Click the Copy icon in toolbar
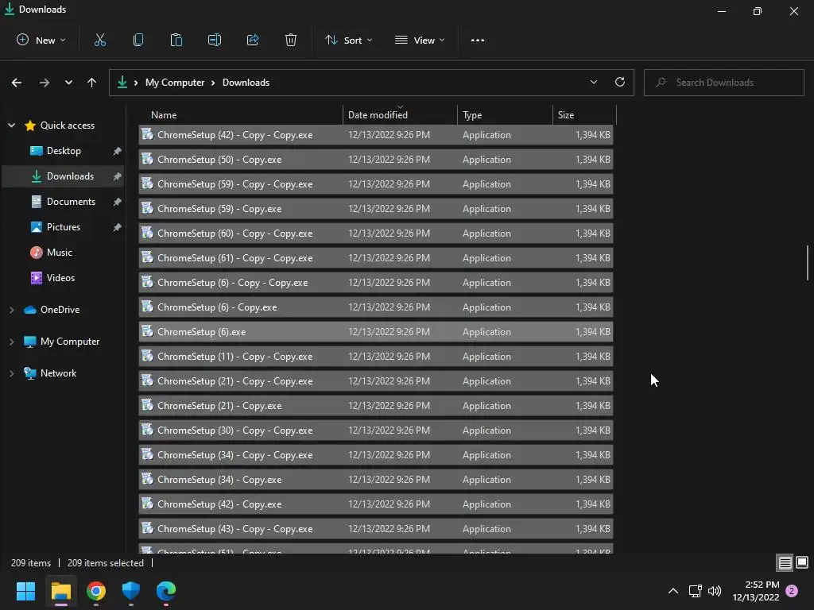 coord(138,40)
